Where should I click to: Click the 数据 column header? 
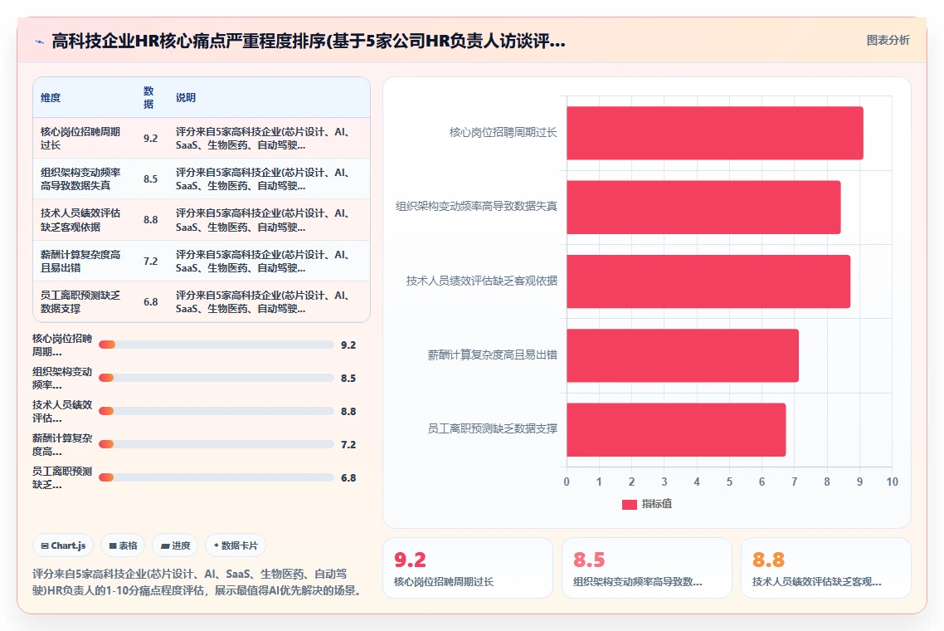click(x=148, y=98)
